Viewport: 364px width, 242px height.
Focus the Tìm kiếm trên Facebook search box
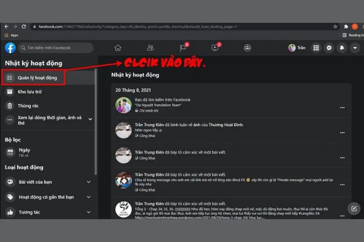56,48
